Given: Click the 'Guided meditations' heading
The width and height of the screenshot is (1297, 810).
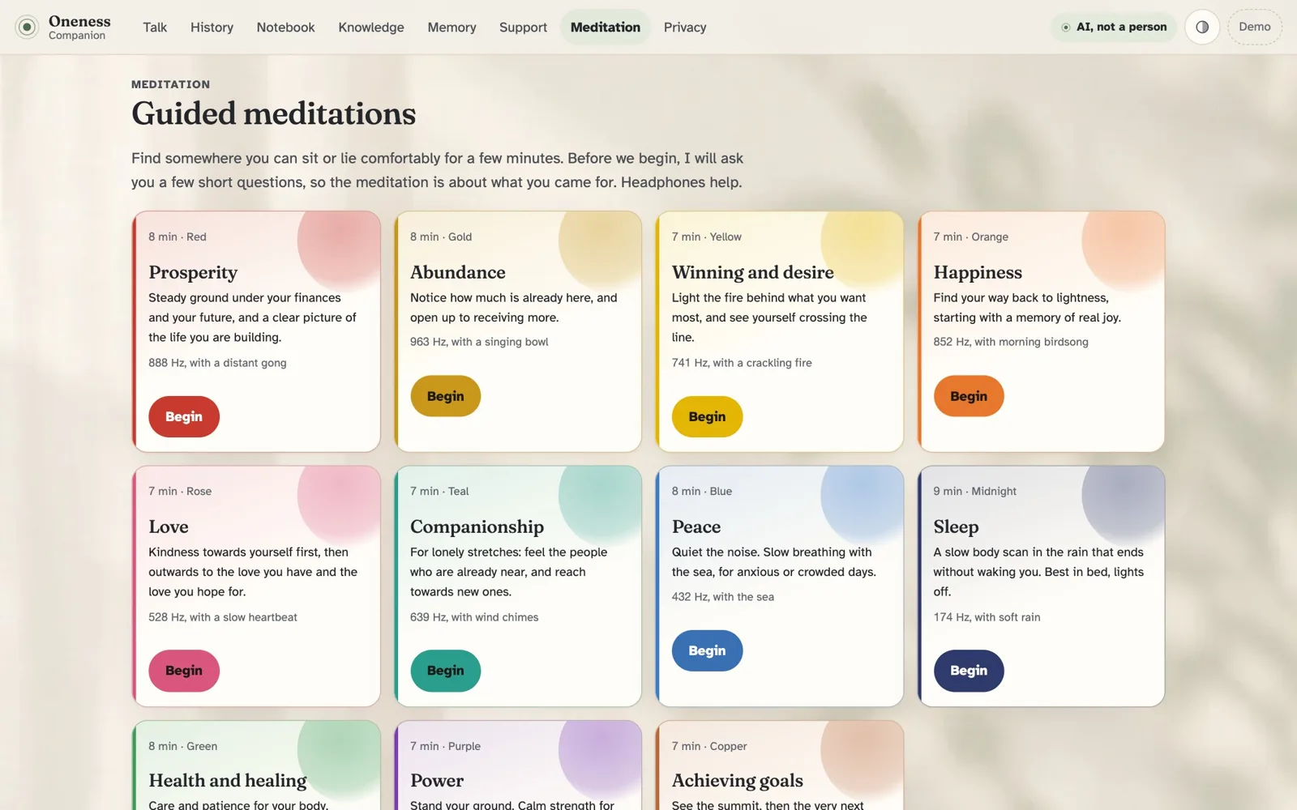Looking at the screenshot, I should pyautogui.click(x=274, y=113).
